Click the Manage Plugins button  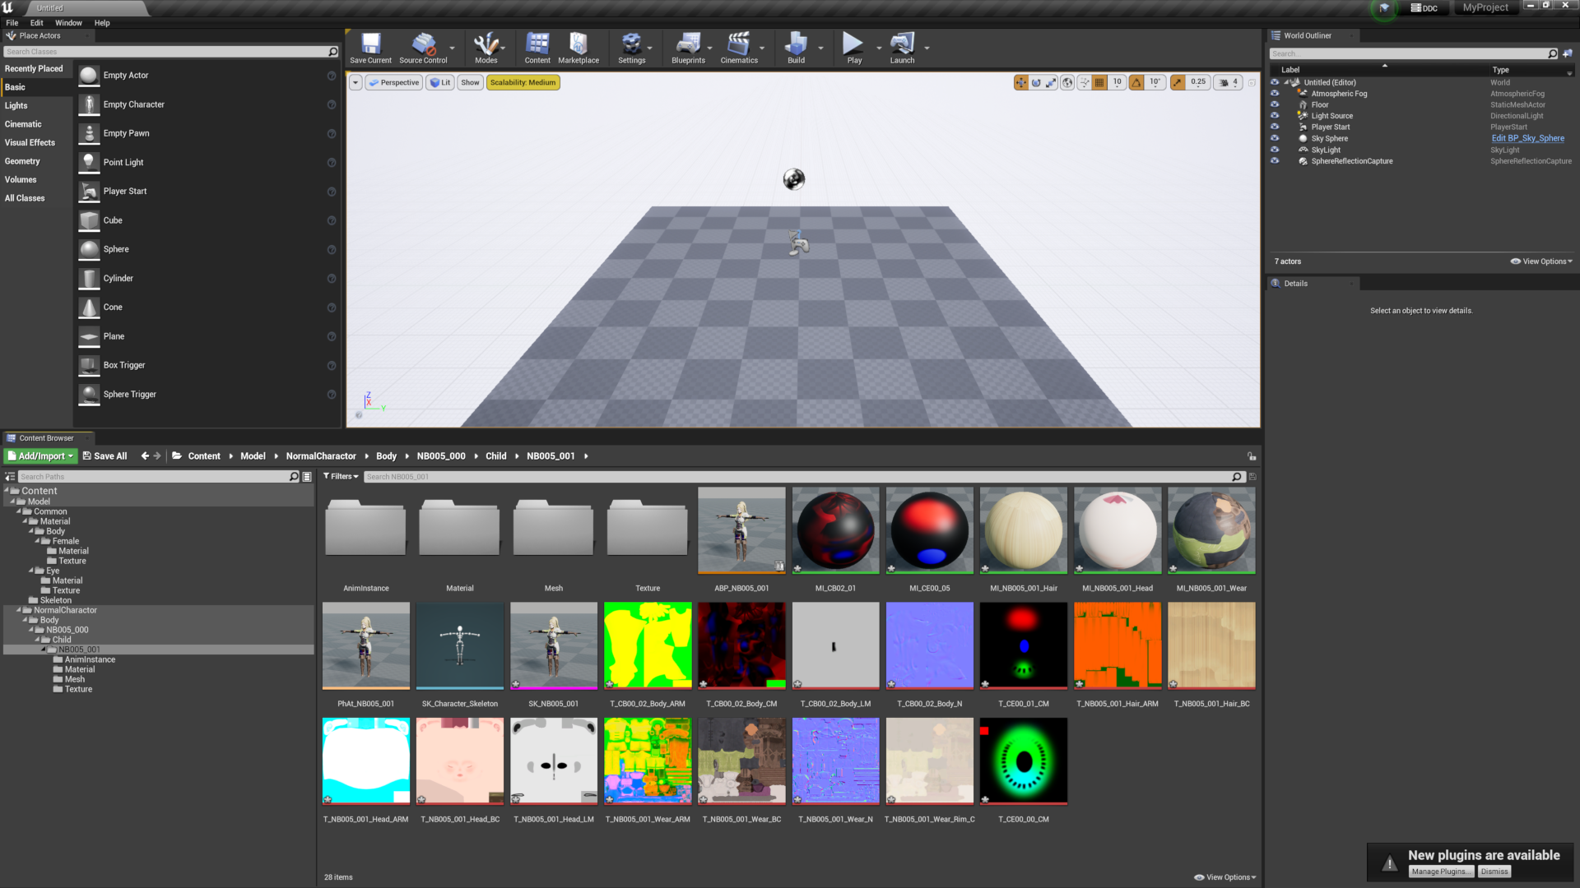1441,872
